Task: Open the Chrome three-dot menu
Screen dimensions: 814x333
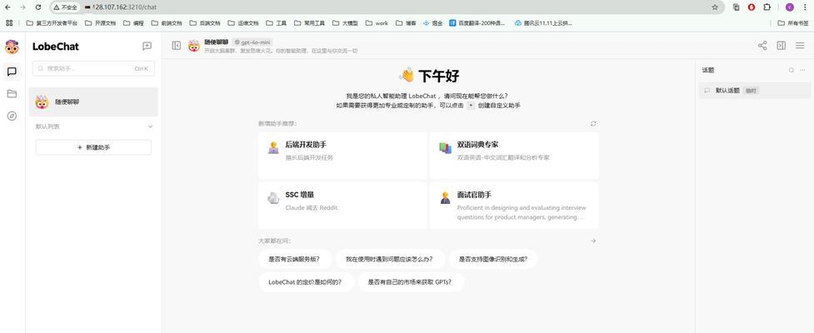Action: tap(805, 7)
